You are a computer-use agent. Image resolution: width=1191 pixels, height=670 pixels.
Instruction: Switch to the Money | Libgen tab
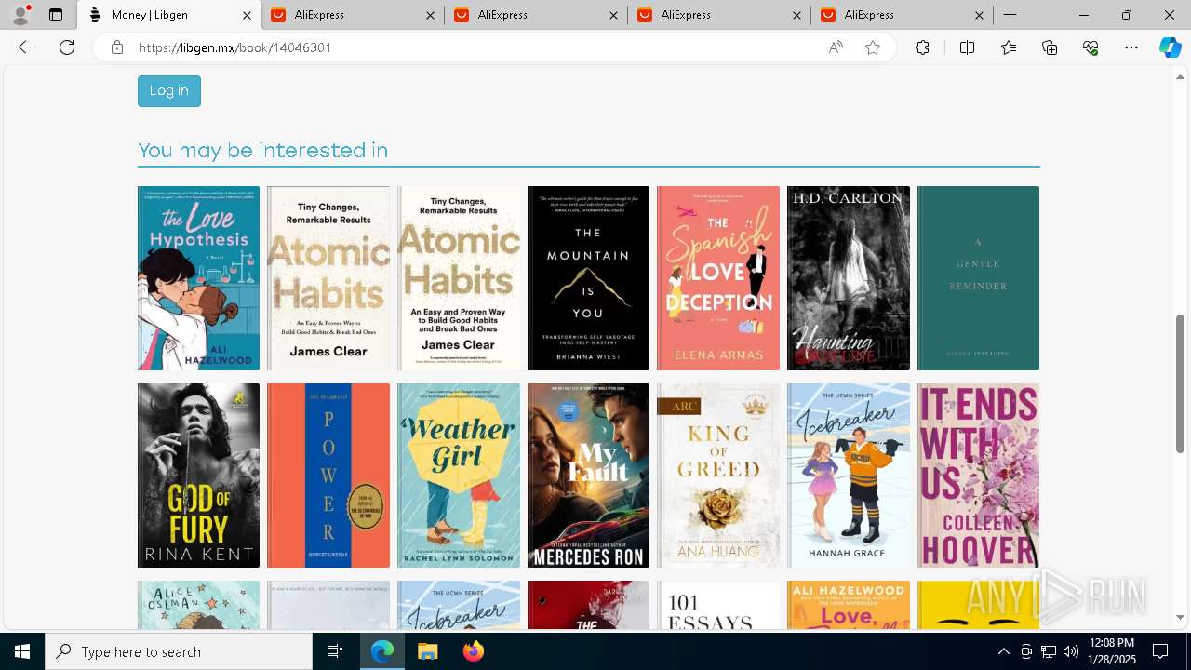coord(168,15)
